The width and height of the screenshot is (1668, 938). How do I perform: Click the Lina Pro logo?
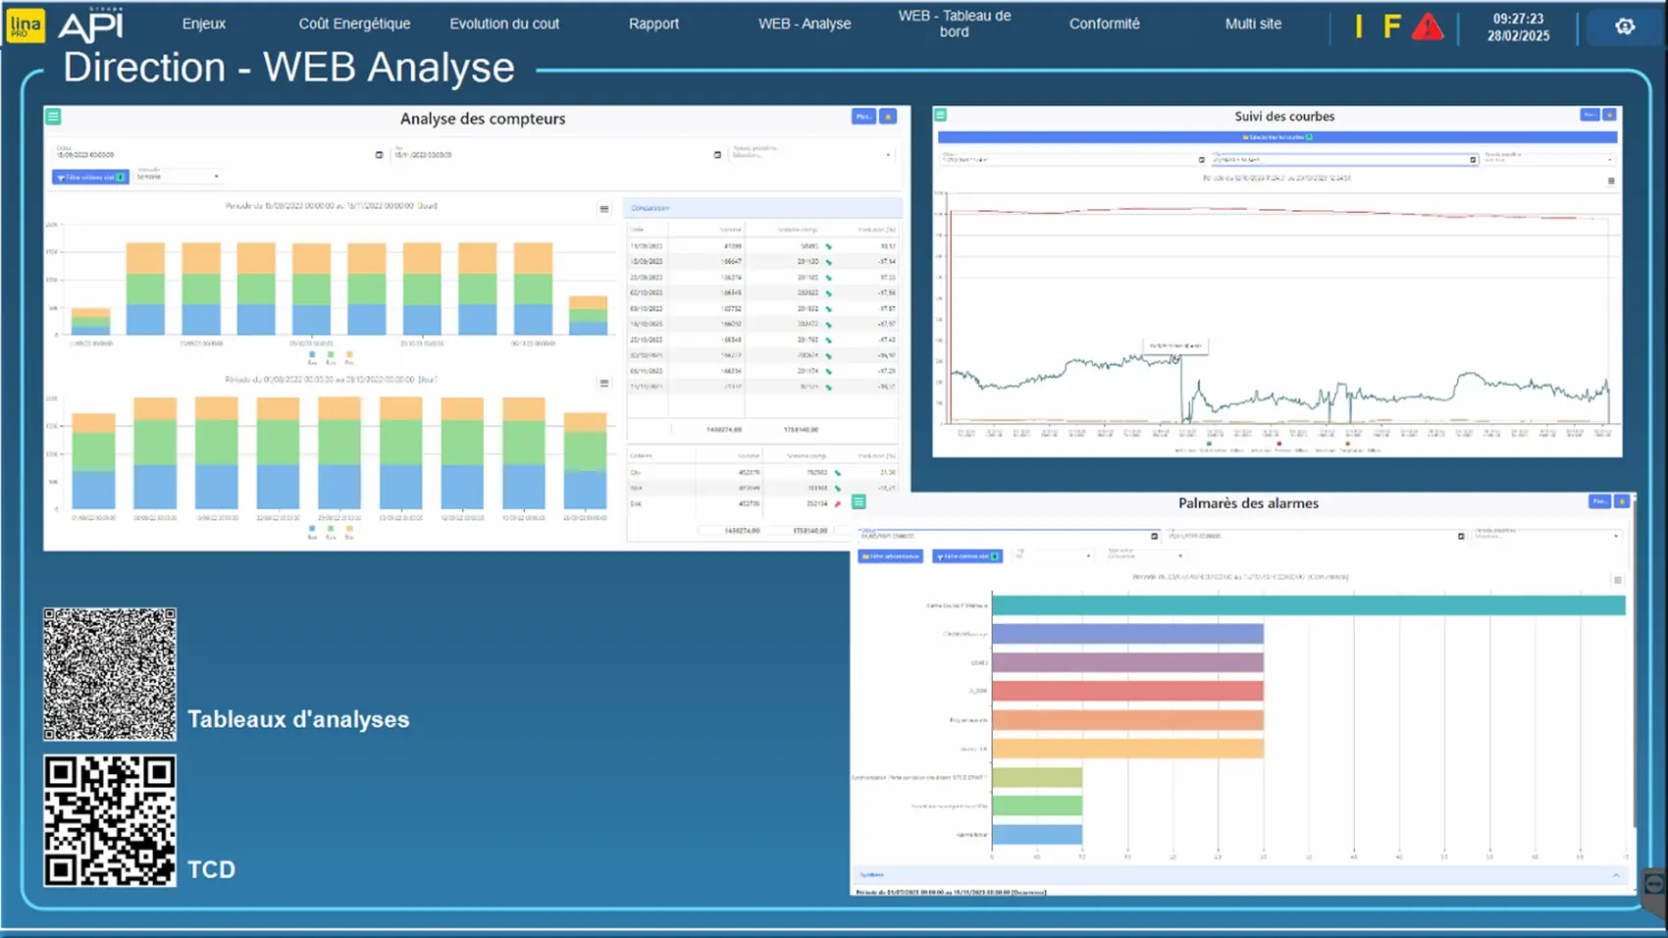click(x=26, y=26)
